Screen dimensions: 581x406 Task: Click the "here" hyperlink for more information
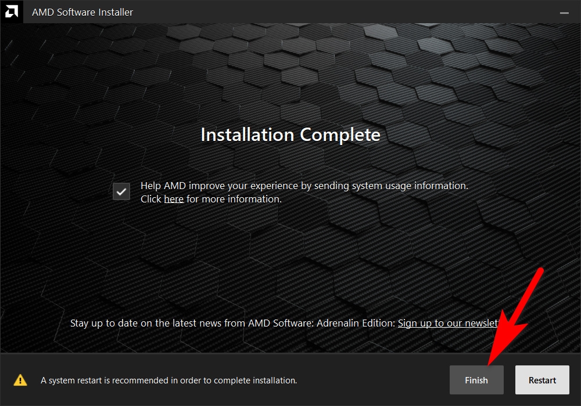[174, 198]
